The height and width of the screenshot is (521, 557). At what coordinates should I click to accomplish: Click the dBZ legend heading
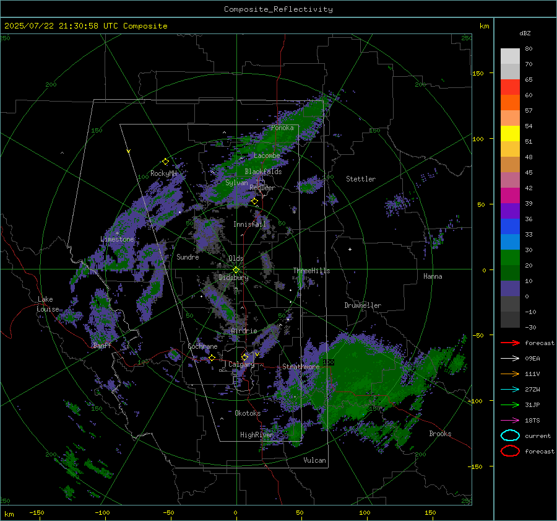(525, 33)
